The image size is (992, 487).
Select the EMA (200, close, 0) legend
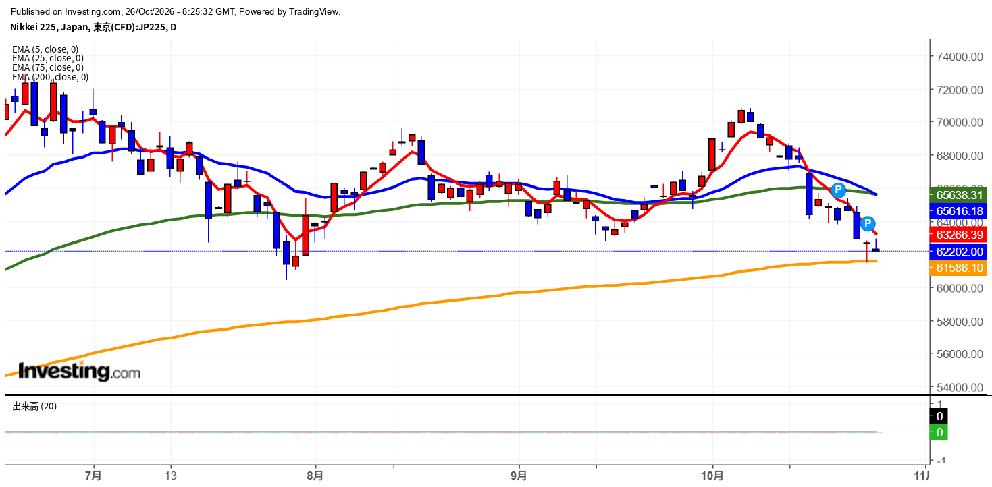point(50,77)
